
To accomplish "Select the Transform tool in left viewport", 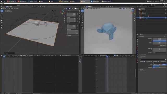I will [2, 23].
